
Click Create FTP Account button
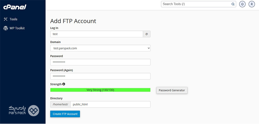pos(65,114)
